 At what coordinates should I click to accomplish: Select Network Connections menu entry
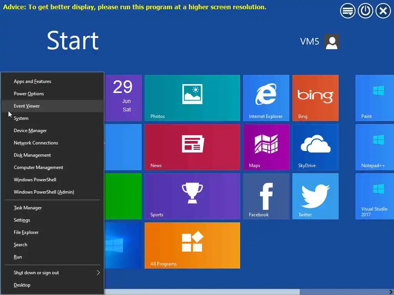click(52, 143)
